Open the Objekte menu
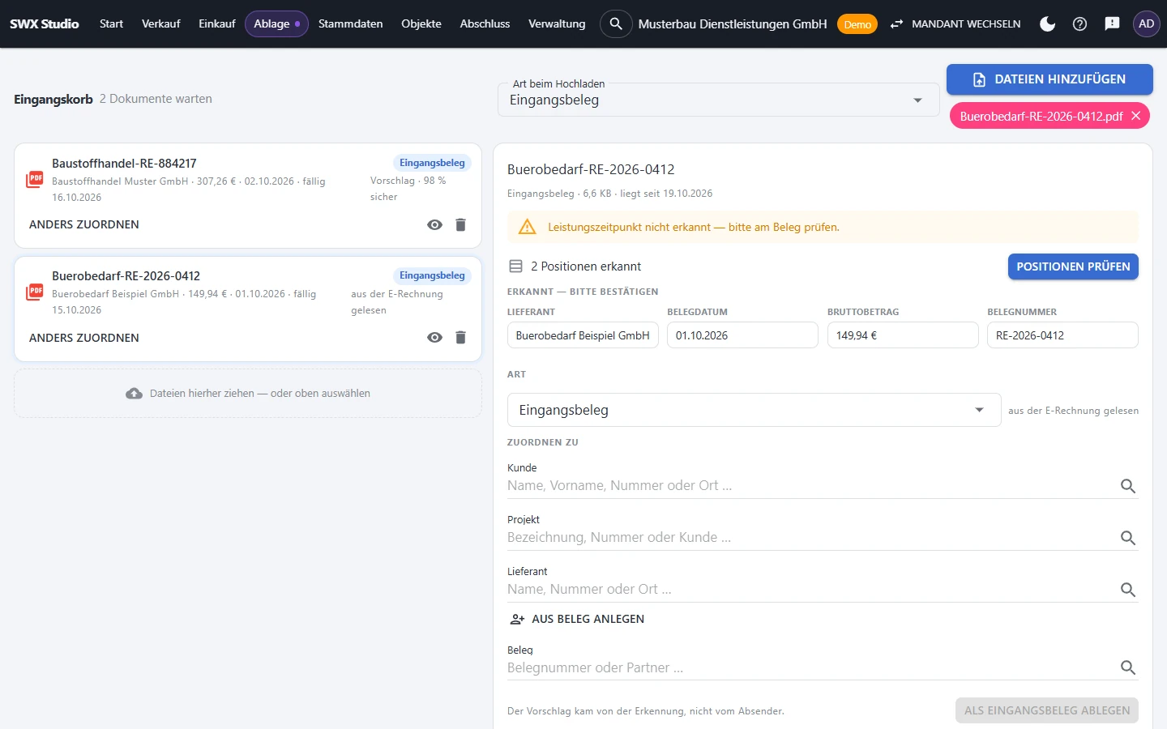 pos(421,23)
